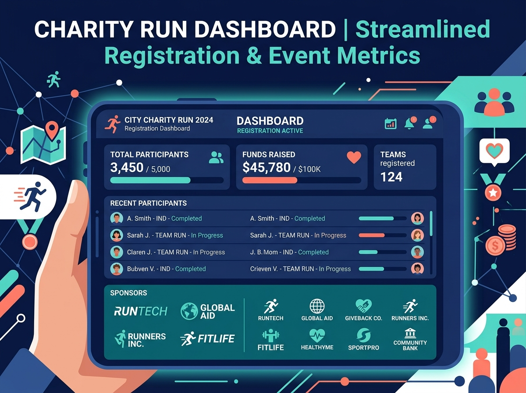Click the COMMUNITY BANK building icon

coord(410,332)
